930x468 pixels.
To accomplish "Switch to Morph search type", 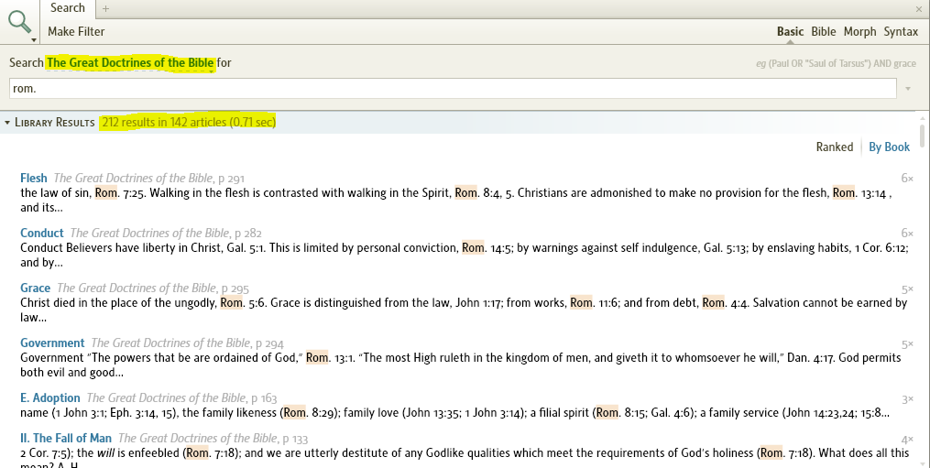I will [859, 31].
